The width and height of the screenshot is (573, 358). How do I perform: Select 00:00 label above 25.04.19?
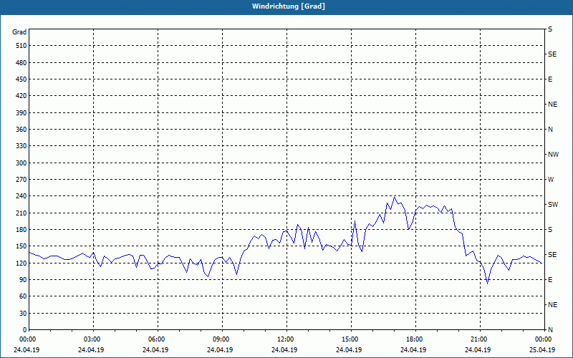pos(544,339)
